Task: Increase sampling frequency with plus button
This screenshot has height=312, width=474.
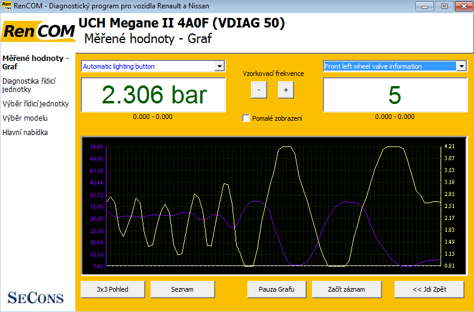Action: point(285,90)
